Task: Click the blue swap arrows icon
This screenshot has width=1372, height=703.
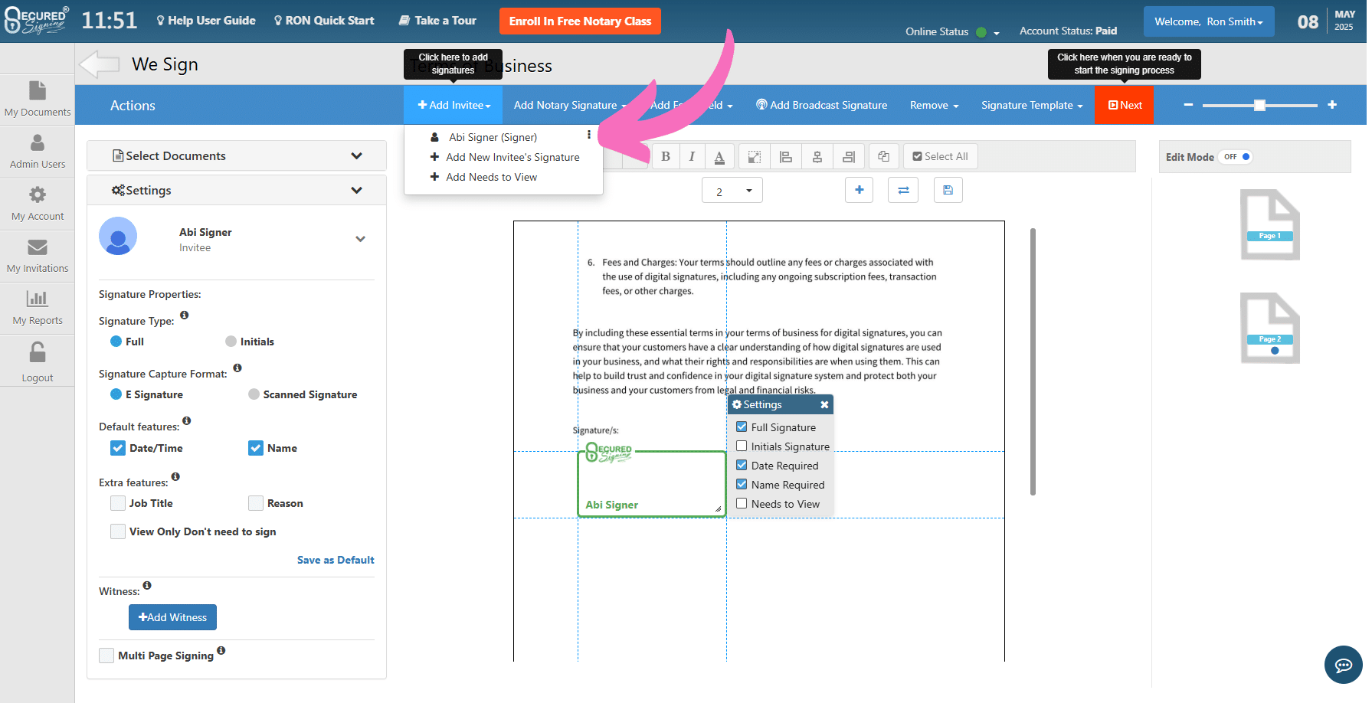Action: pos(903,190)
